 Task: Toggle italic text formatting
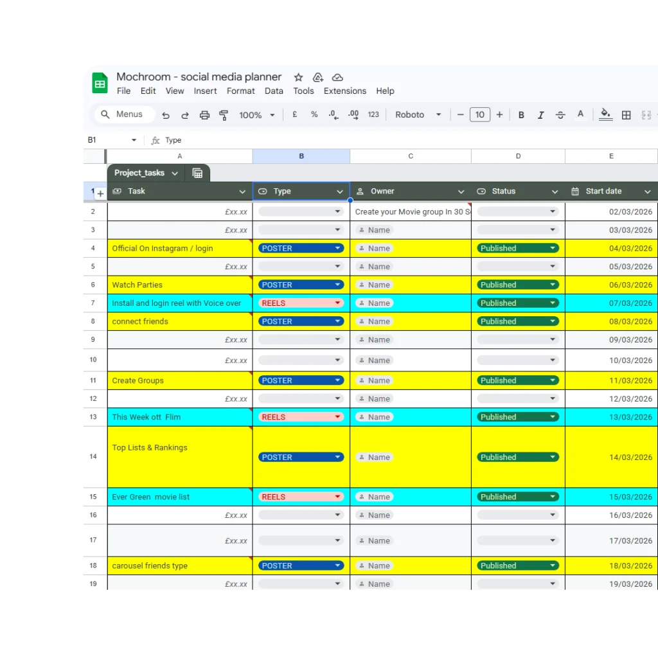(x=540, y=115)
